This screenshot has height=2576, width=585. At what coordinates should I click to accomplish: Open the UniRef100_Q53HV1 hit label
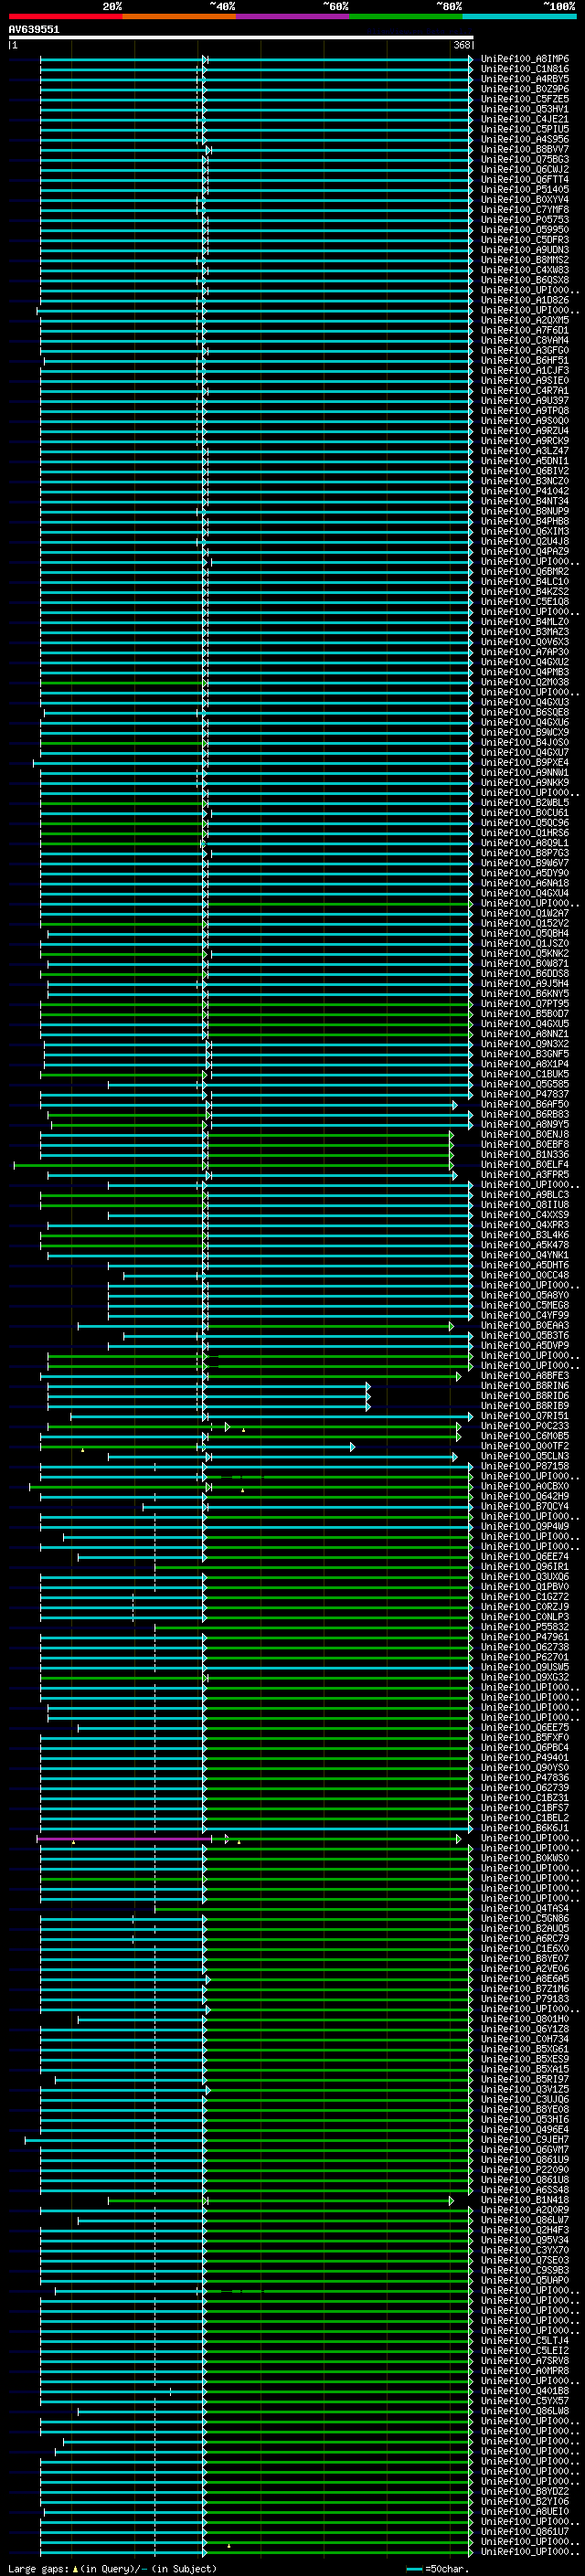pyautogui.click(x=525, y=109)
